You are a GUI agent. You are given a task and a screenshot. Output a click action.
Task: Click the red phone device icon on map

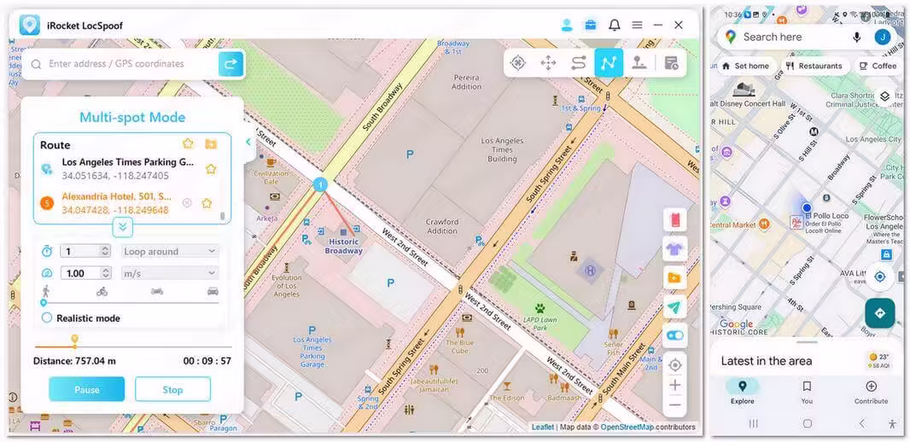point(674,220)
